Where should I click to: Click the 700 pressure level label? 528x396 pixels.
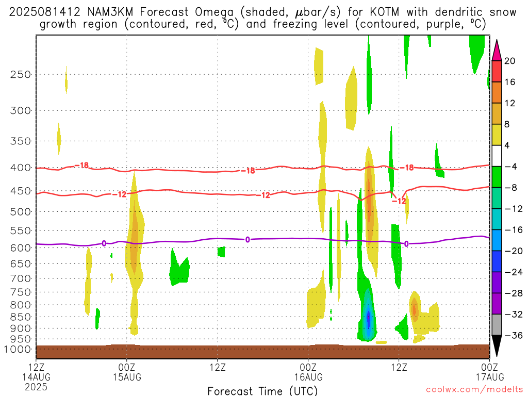pyautogui.click(x=21, y=278)
